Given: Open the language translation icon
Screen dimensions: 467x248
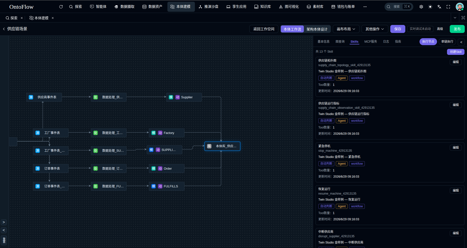Looking at the screenshot, I should (x=439, y=7).
